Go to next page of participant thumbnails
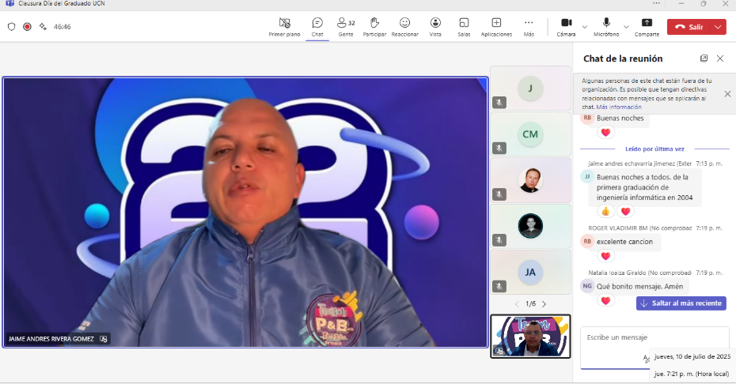This screenshot has height=384, width=736. pos(544,304)
